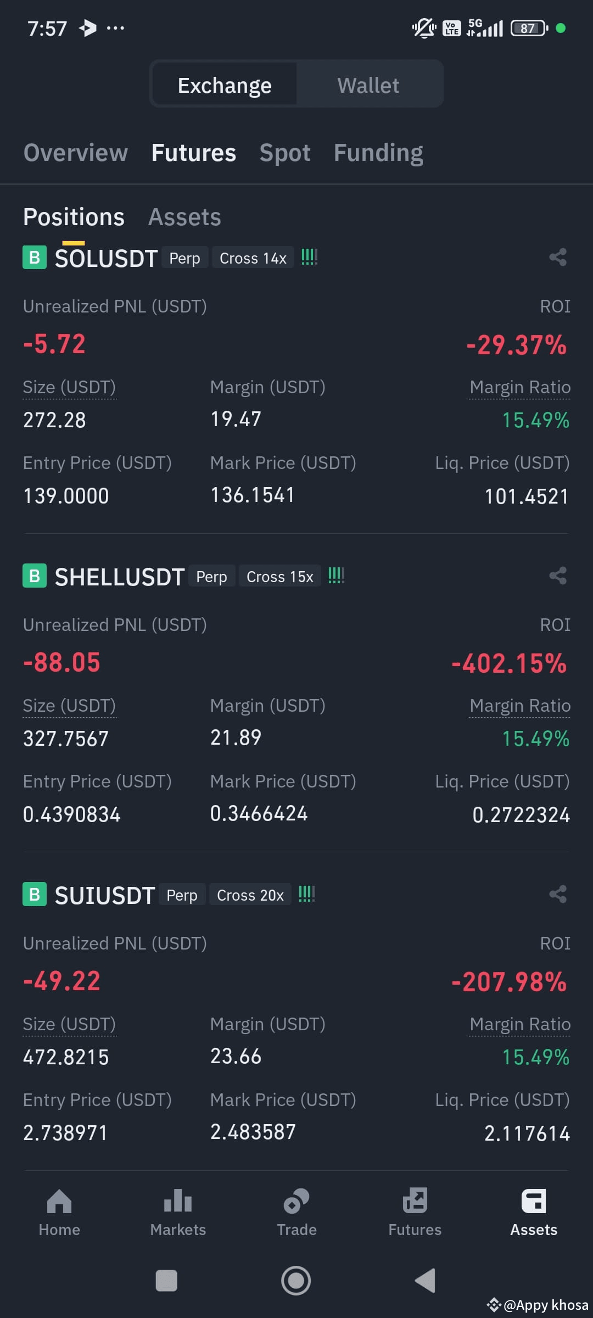Open the Trade icon
593x1318 pixels.
pos(296,1201)
